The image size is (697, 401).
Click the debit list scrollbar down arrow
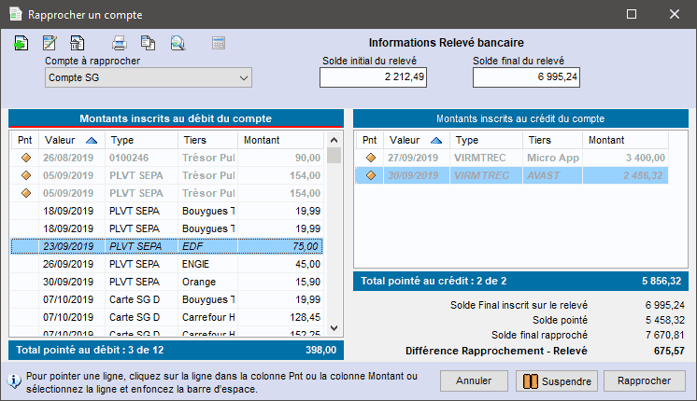click(334, 329)
